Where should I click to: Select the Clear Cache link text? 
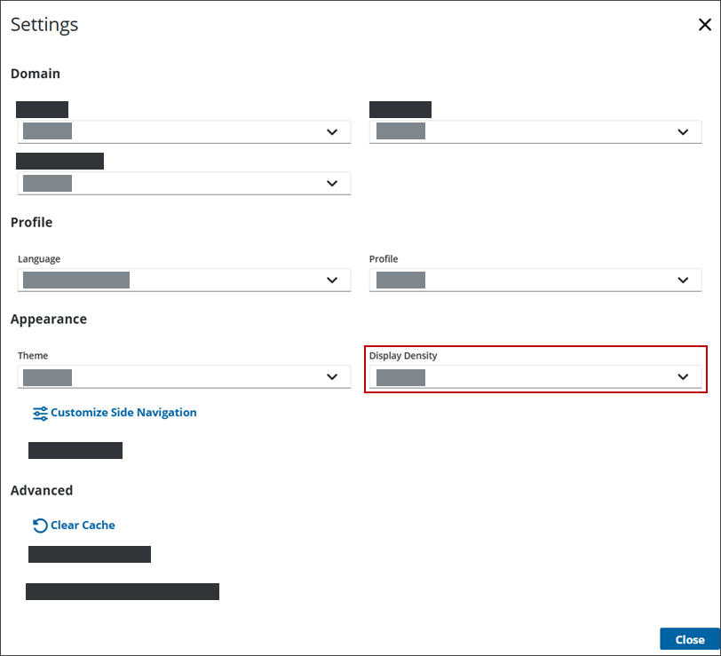point(83,526)
